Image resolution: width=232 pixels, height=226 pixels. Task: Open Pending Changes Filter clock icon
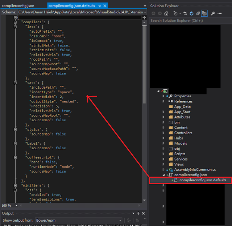click(x=175, y=13)
